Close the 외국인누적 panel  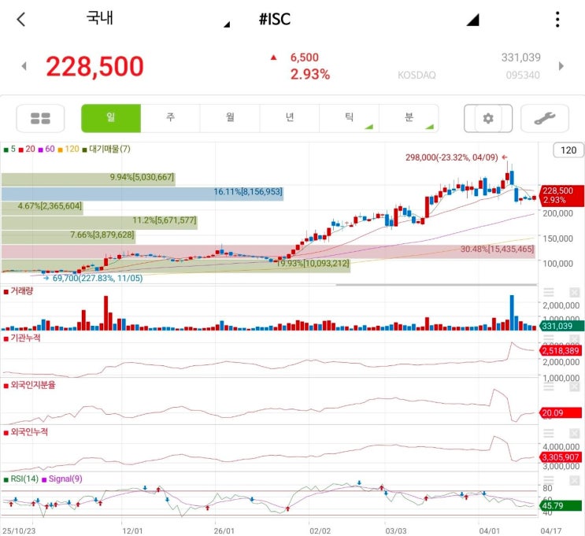click(x=574, y=433)
